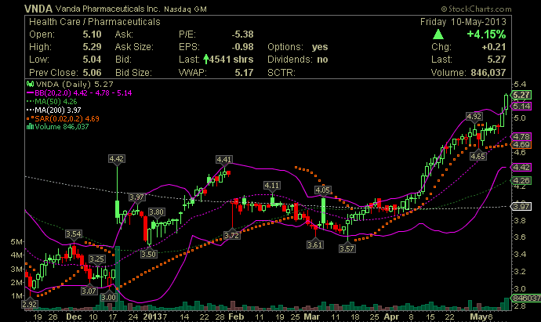Click the 846037 volume axis label

tap(524, 298)
